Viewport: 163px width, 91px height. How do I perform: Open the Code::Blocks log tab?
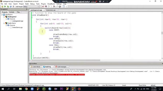35,67
